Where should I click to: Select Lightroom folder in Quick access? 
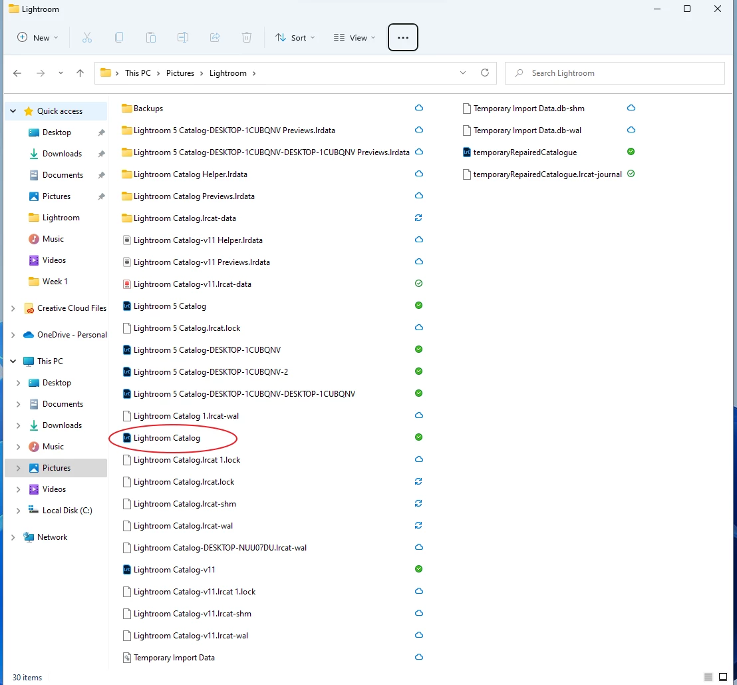61,218
